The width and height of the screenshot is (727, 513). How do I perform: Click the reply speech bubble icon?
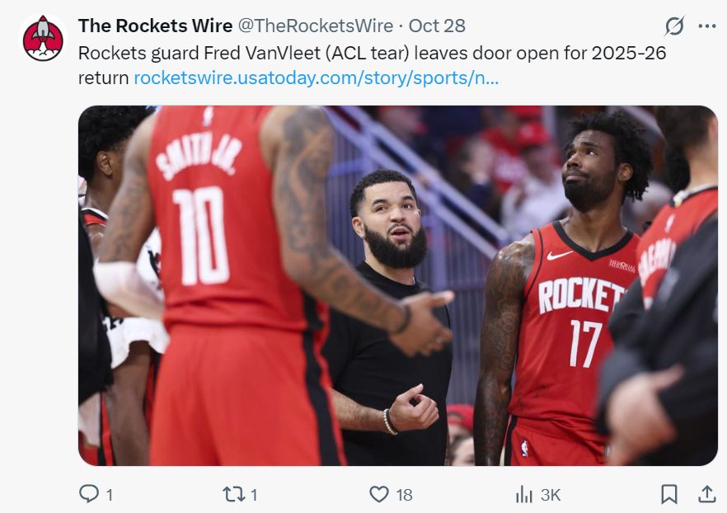pyautogui.click(x=88, y=494)
